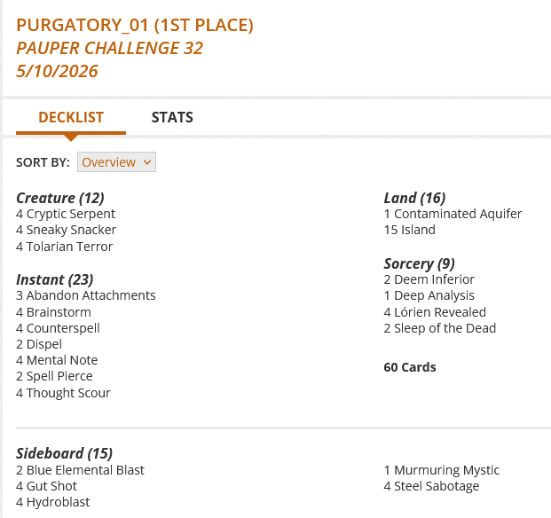Click the Tolarian Terror card name
Viewport: 551px width, 518px height.
click(x=69, y=247)
